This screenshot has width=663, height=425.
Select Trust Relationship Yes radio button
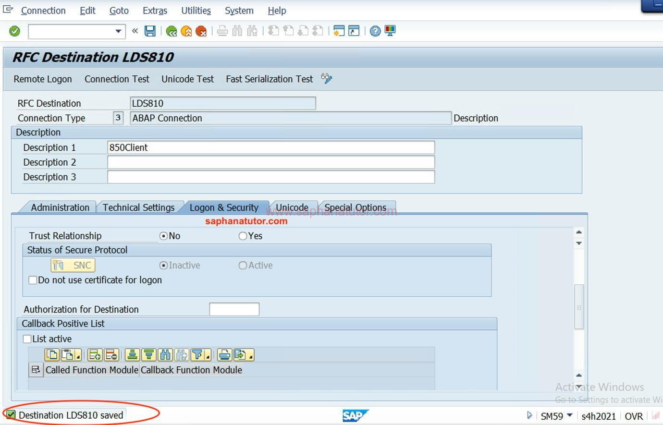tap(243, 236)
